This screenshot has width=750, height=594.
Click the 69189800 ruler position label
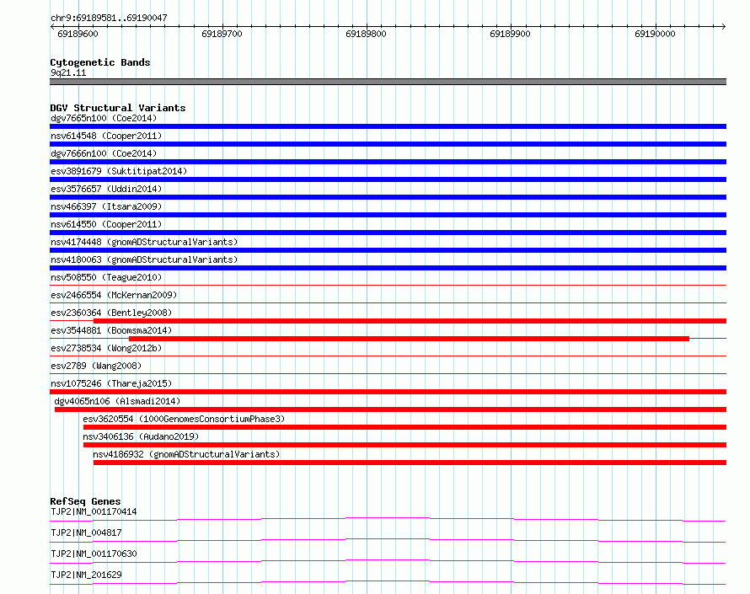pos(366,34)
